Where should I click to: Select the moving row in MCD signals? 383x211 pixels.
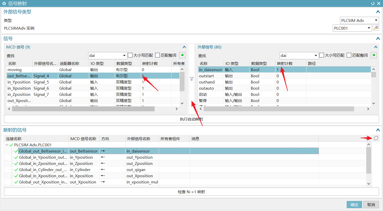(x=93, y=70)
